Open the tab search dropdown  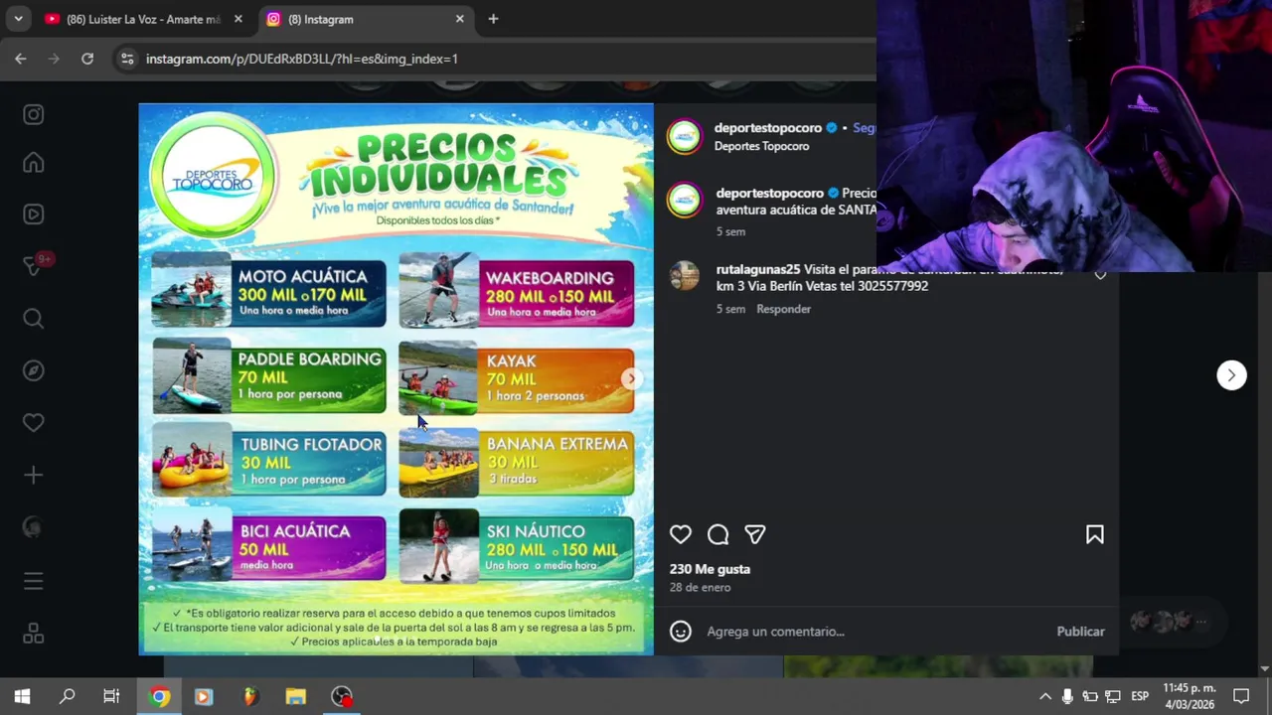coord(18,19)
